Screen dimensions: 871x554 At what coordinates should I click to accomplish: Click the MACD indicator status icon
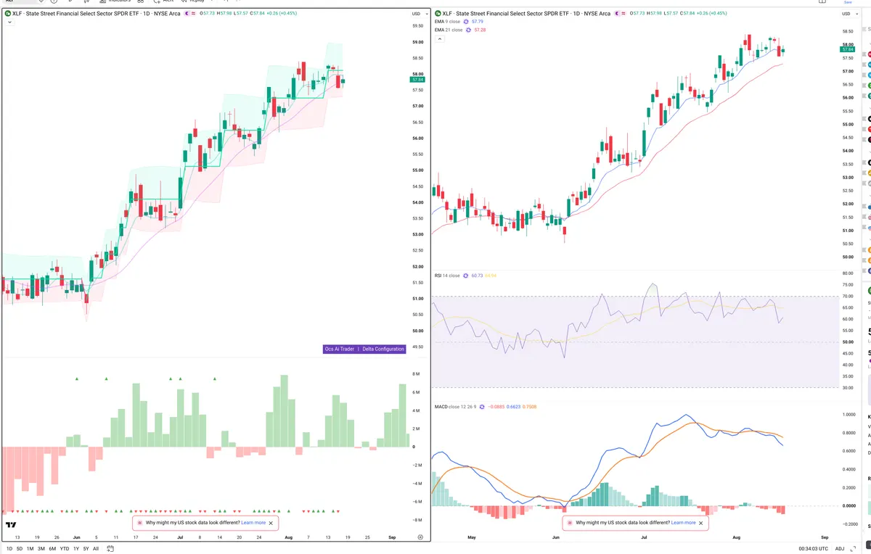tap(482, 407)
